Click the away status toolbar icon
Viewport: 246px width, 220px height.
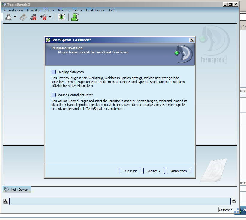[8, 17]
